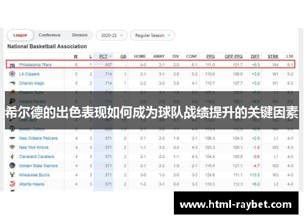Click the DIV column header
304x220 pixels.
point(176,57)
